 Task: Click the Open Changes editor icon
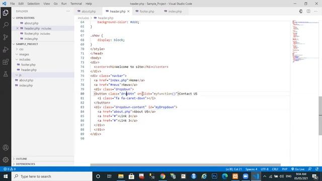(x=301, y=11)
